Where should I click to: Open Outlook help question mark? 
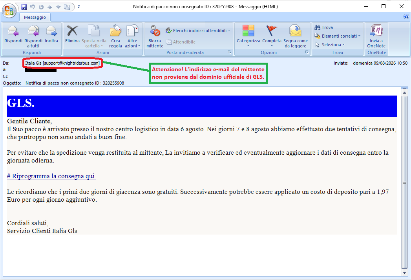click(x=406, y=16)
